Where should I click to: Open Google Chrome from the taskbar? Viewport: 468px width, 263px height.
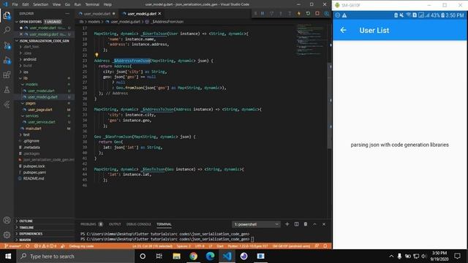pyautogui.click(x=193, y=256)
